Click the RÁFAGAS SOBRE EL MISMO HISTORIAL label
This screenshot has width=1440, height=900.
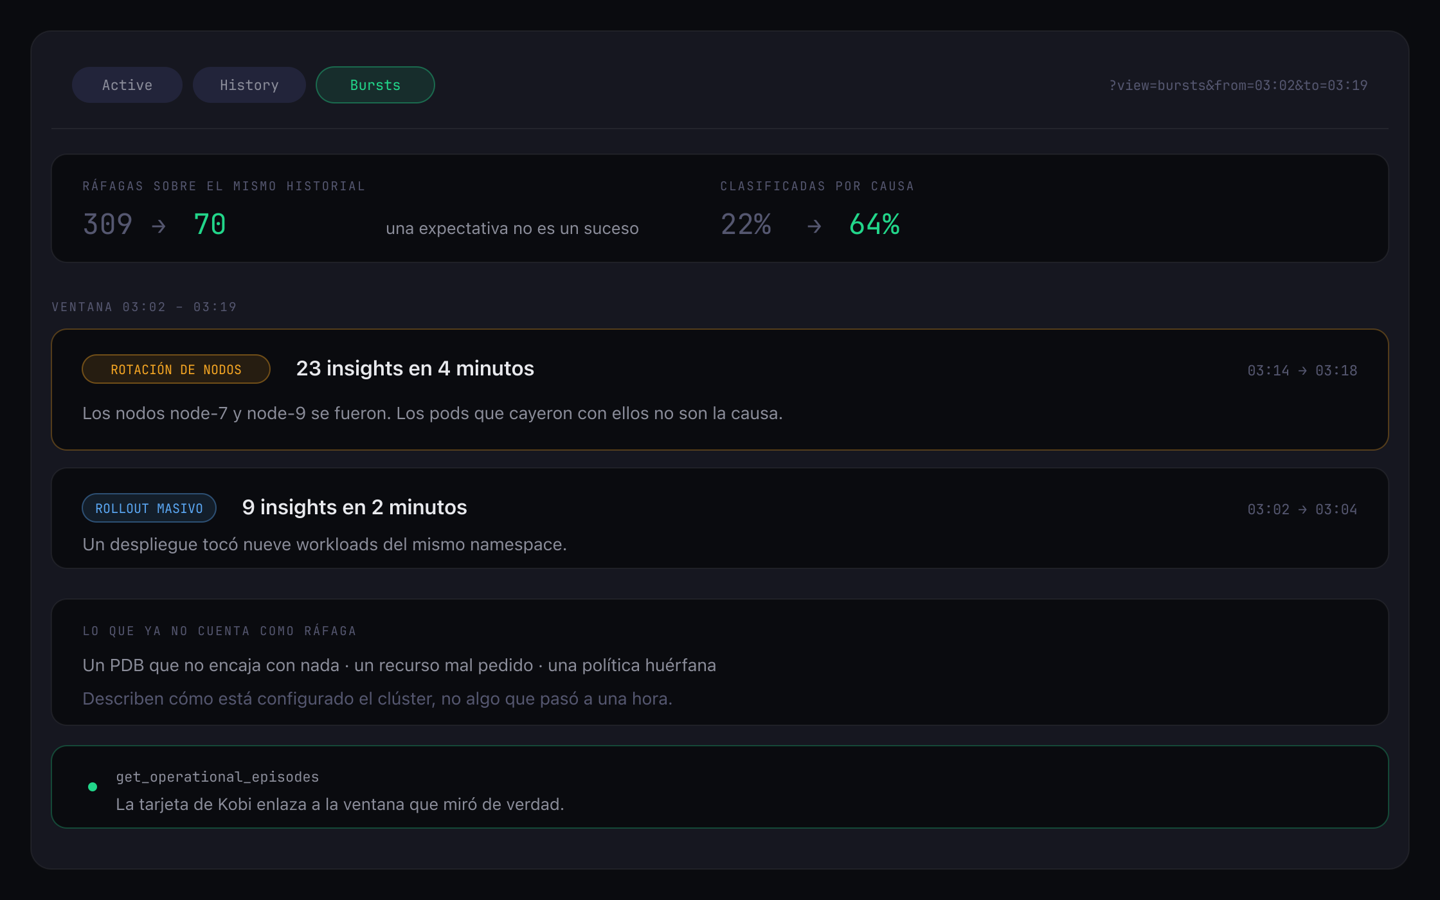pyautogui.click(x=224, y=186)
